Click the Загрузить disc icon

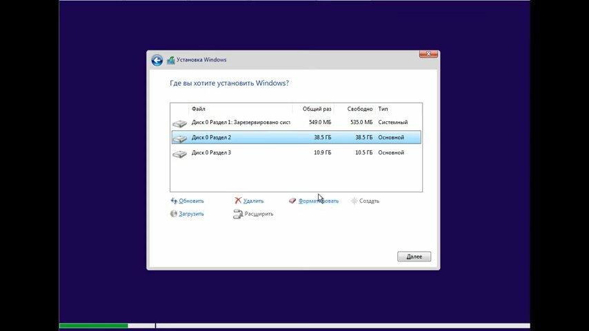pyautogui.click(x=174, y=214)
